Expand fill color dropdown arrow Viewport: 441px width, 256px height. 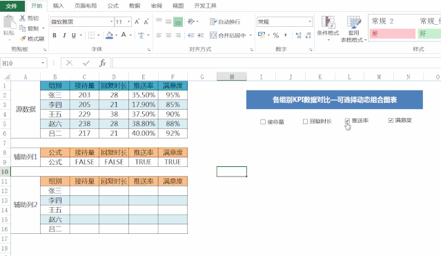click(116, 35)
